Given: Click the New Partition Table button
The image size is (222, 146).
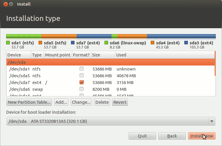Looking at the screenshot, I should (x=29, y=102).
